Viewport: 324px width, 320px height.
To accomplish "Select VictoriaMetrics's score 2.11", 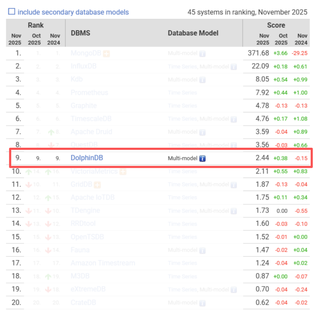I will tap(262, 171).
